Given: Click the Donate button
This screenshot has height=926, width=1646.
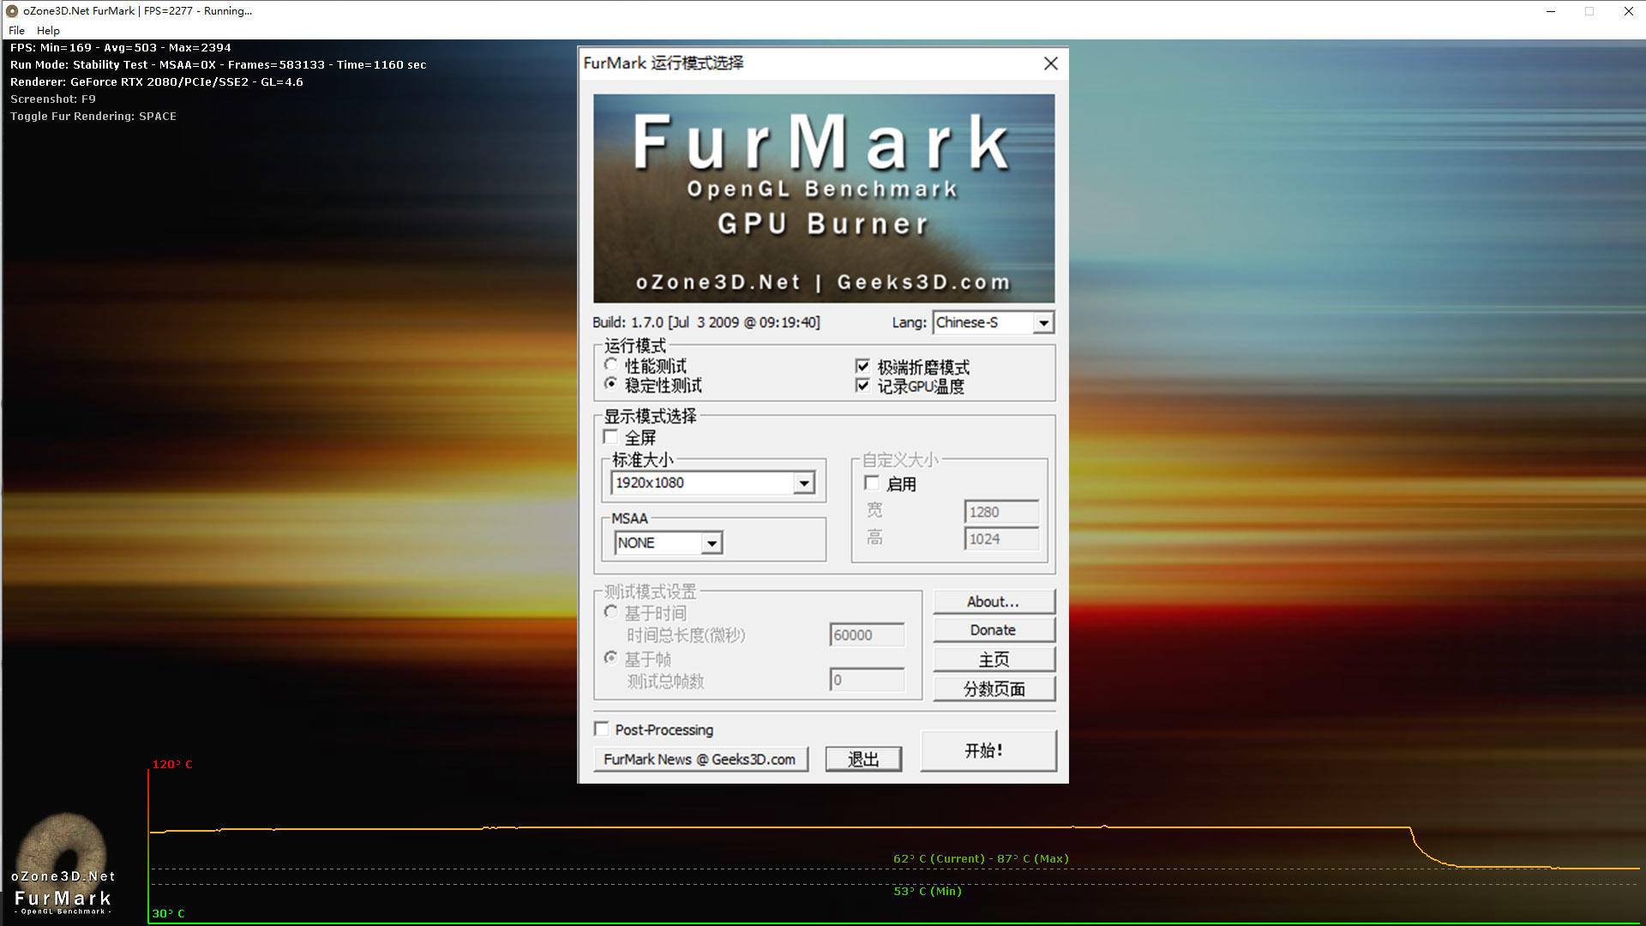Looking at the screenshot, I should (x=993, y=630).
